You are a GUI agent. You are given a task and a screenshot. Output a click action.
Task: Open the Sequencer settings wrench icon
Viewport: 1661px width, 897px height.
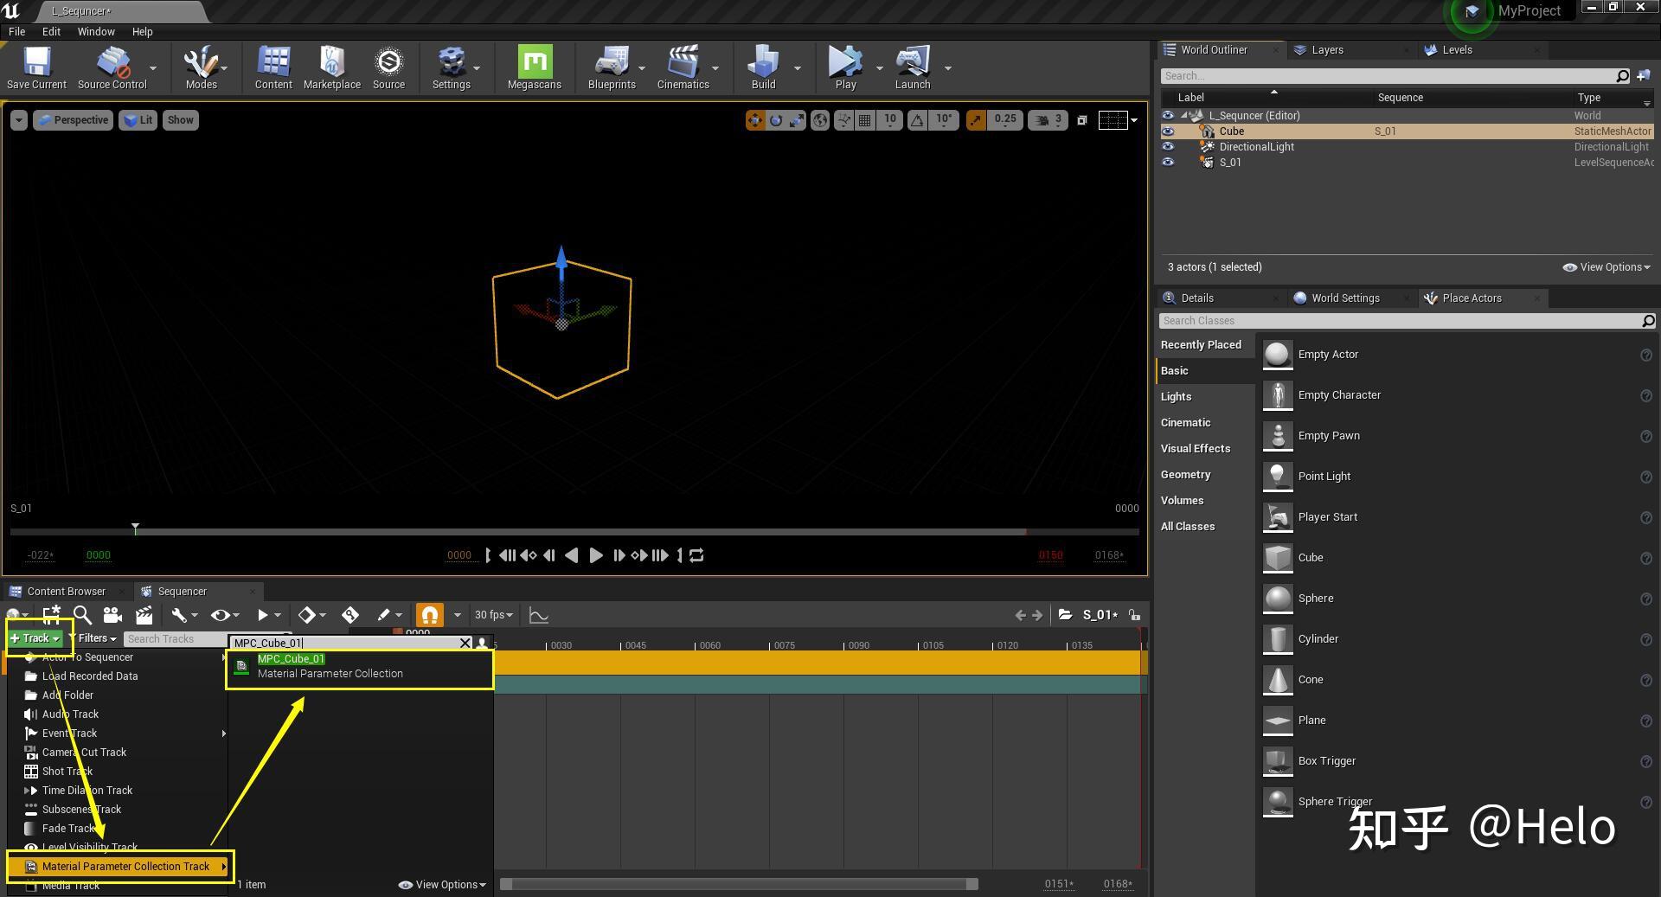[x=179, y=615]
